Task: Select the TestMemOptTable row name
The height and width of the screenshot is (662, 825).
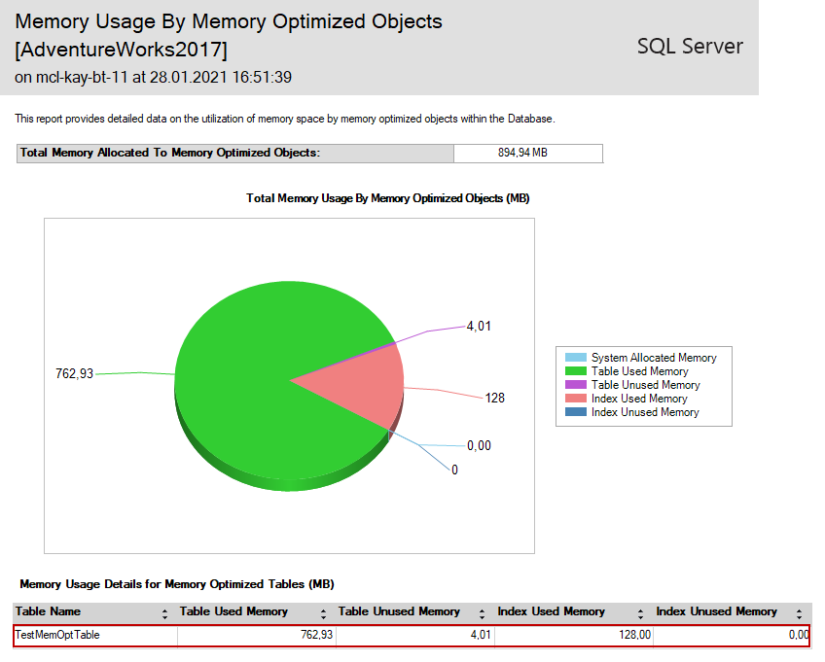Action: (x=57, y=636)
